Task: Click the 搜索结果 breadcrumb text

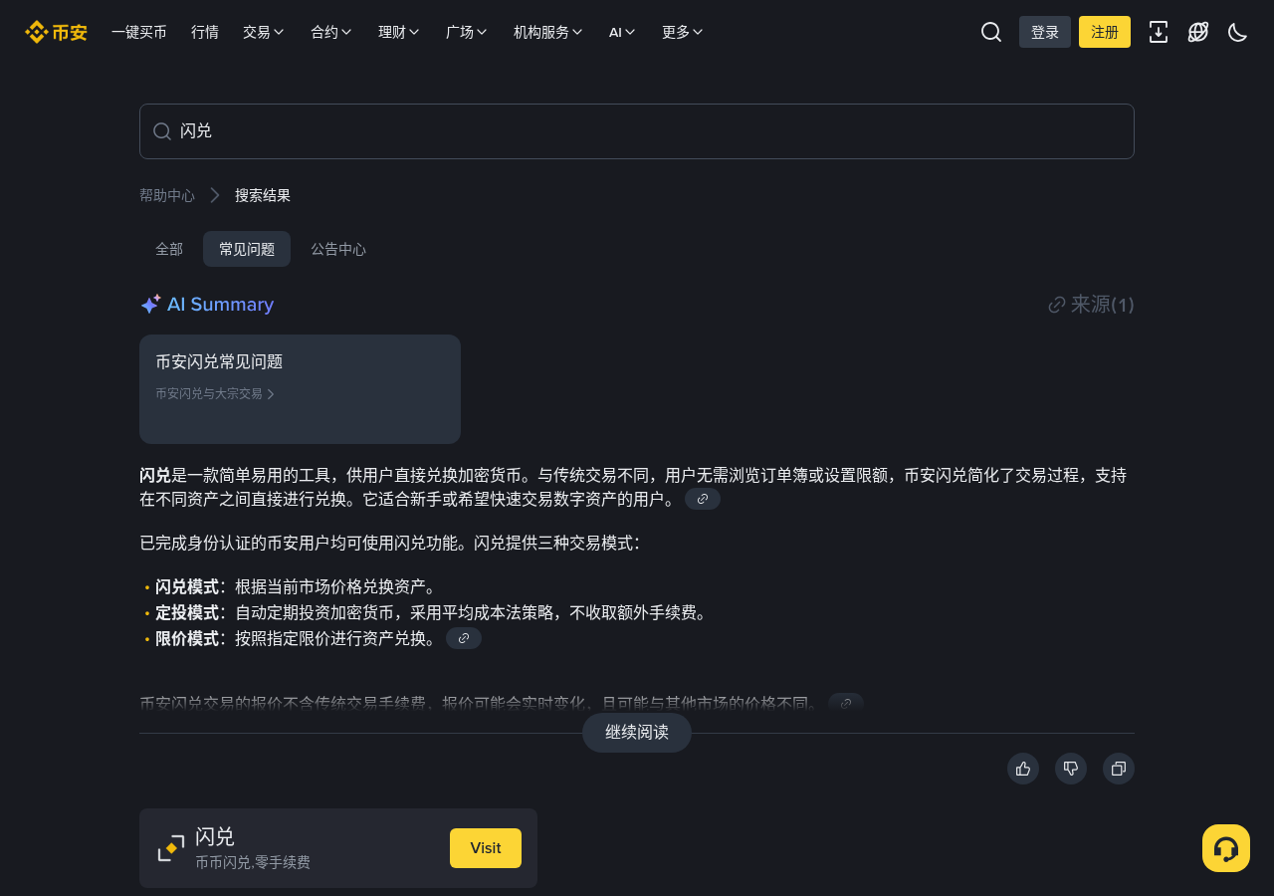Action: [x=263, y=195]
